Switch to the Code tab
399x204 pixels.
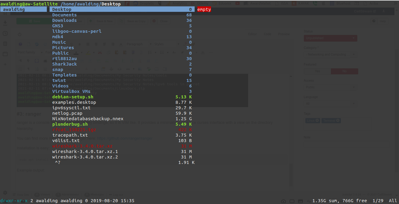267,34
